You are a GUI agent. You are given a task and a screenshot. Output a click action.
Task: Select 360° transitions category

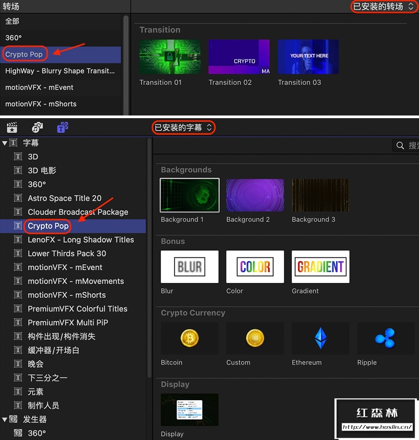(x=60, y=38)
